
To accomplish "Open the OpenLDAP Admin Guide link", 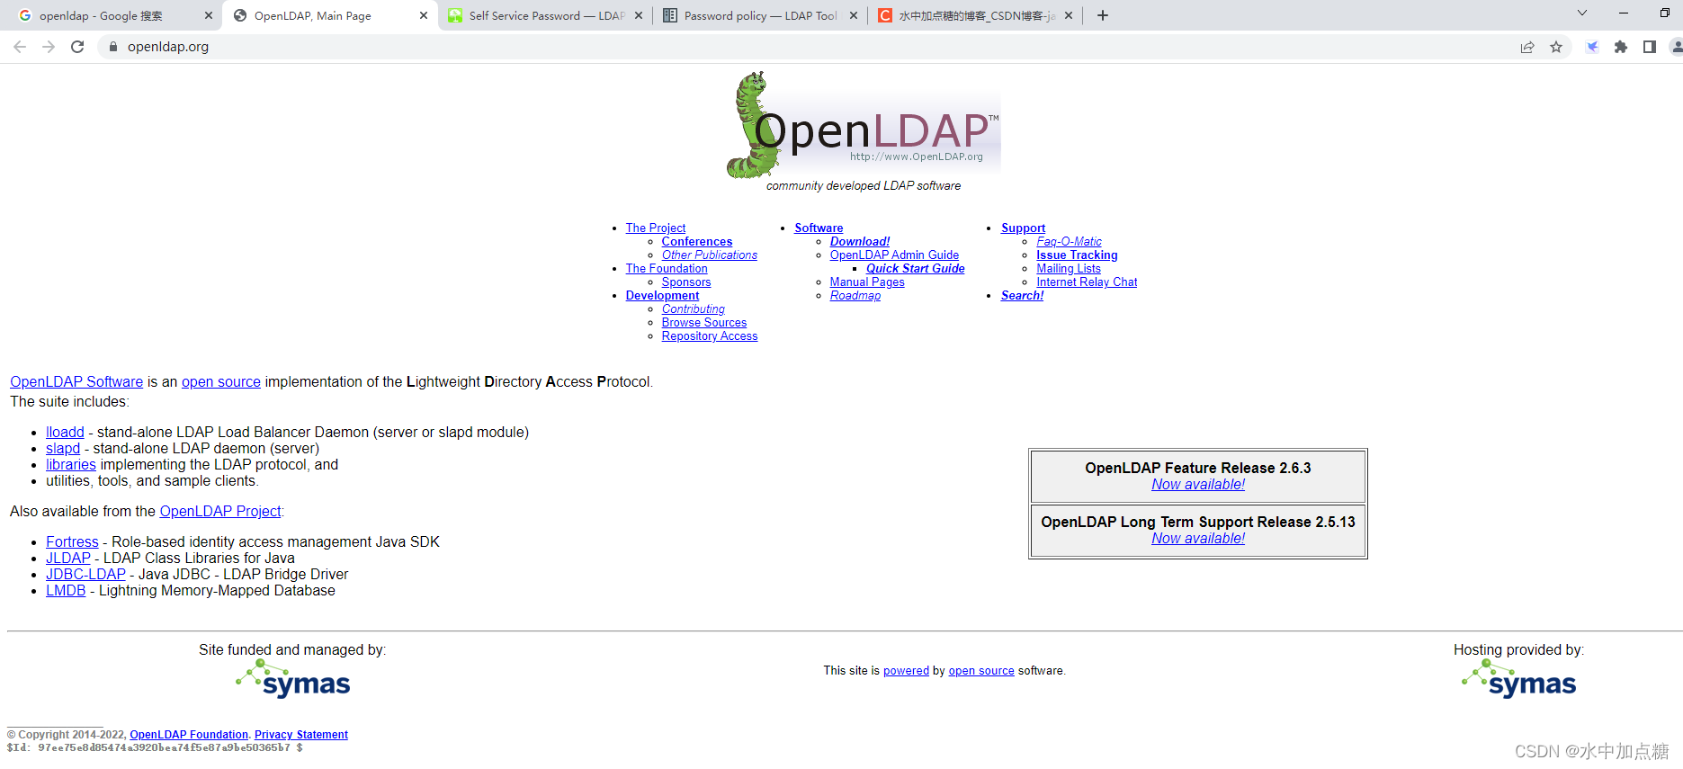I will click(894, 255).
